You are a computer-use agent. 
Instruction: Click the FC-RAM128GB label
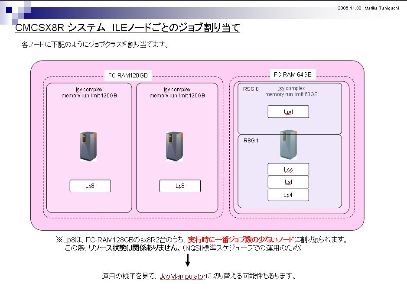[x=128, y=75]
